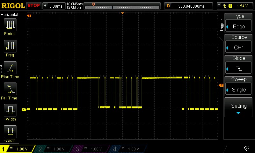Click the waveform memory position bar

click(x=123, y=6)
